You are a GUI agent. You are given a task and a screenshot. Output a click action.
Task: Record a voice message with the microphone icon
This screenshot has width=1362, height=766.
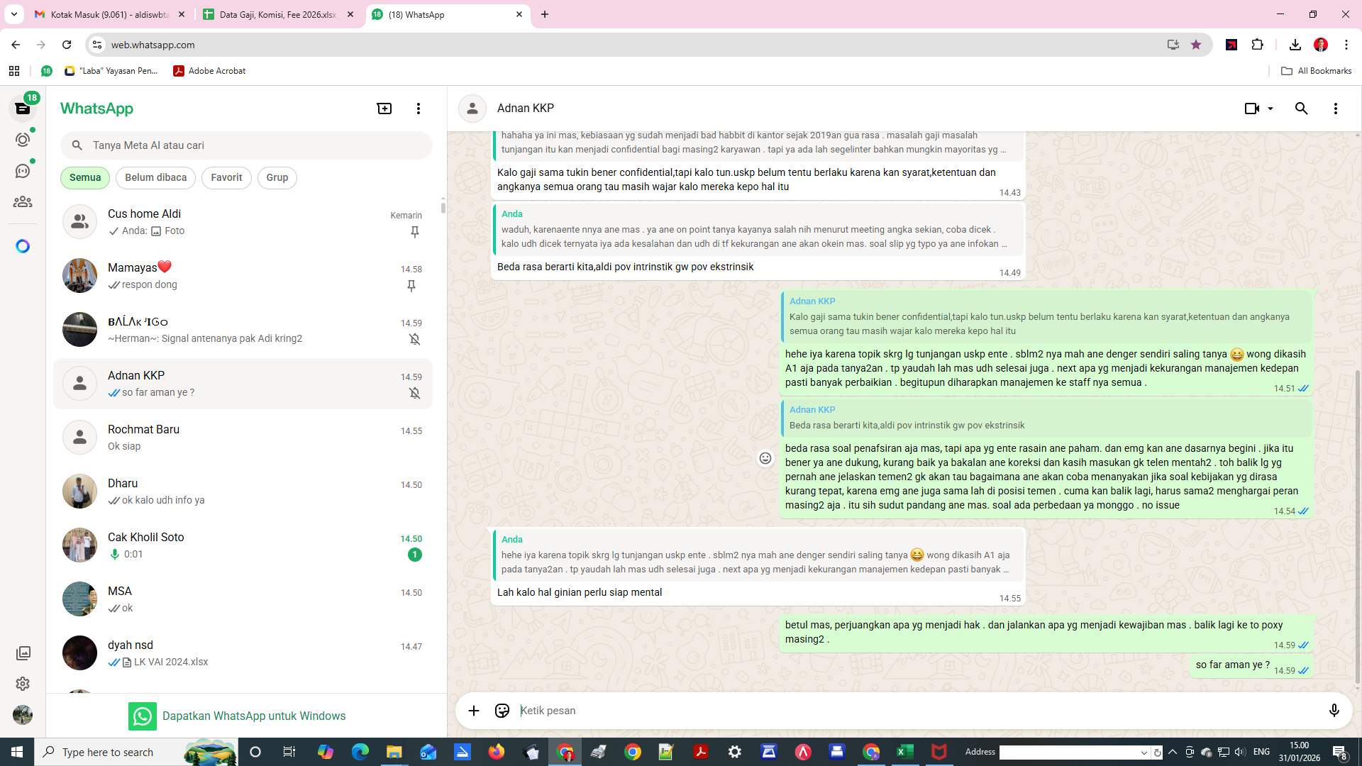(x=1334, y=710)
